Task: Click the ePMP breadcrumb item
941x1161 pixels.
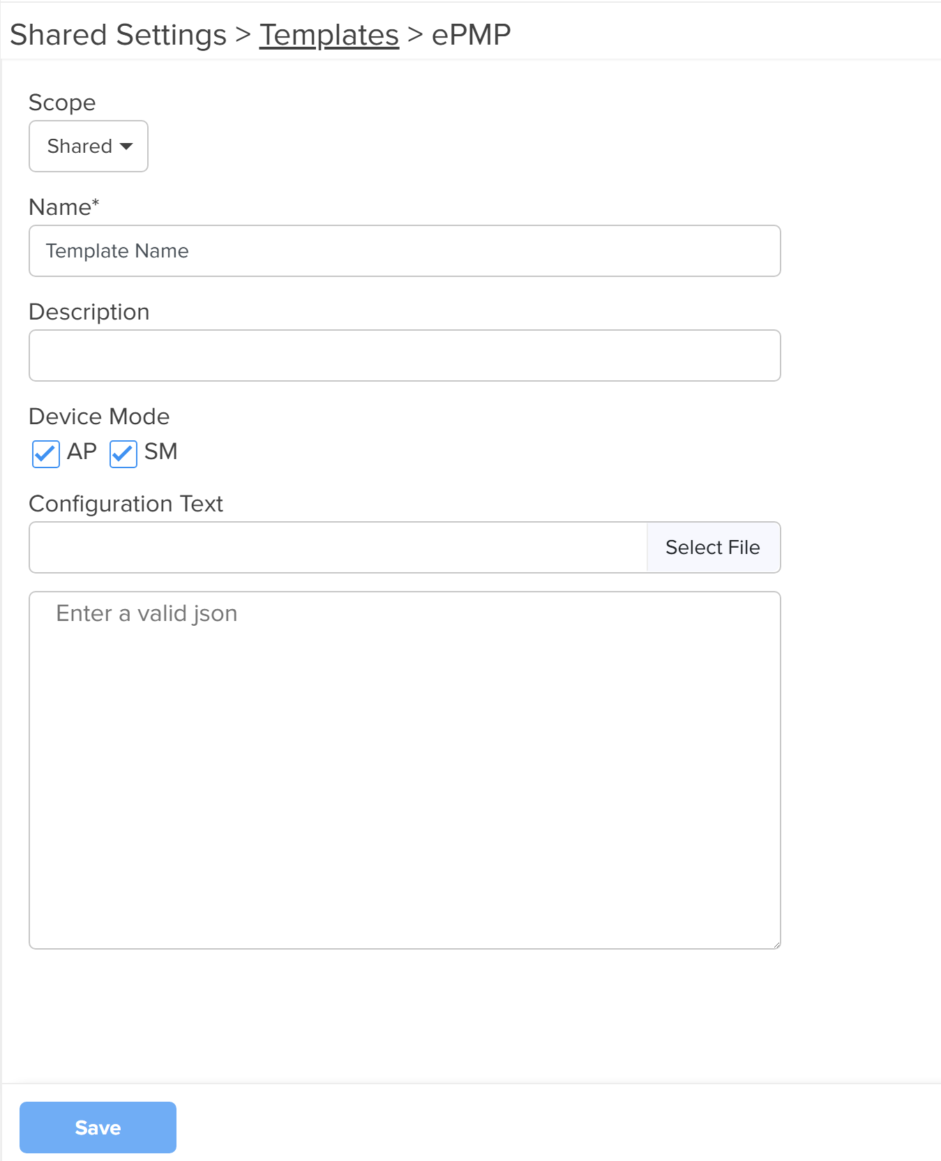Action: point(472,35)
